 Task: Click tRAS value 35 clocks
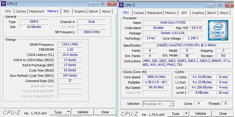[70, 70]
